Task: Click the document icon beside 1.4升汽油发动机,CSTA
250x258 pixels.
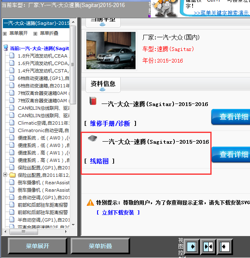Action: coord(12,70)
